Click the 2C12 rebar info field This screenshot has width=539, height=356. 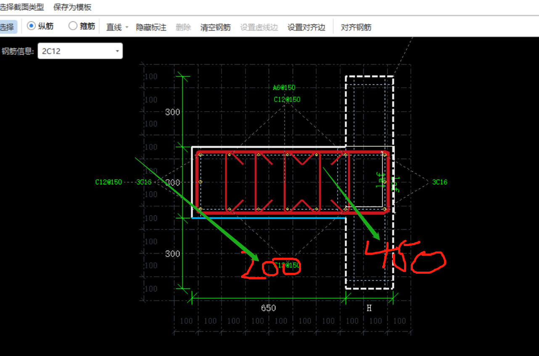click(x=80, y=51)
